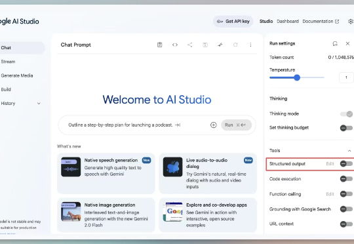Viewport: 354px width, 244px height.
Task: Click the Explore and co-develop apps thumbnail
Action: 172,212
